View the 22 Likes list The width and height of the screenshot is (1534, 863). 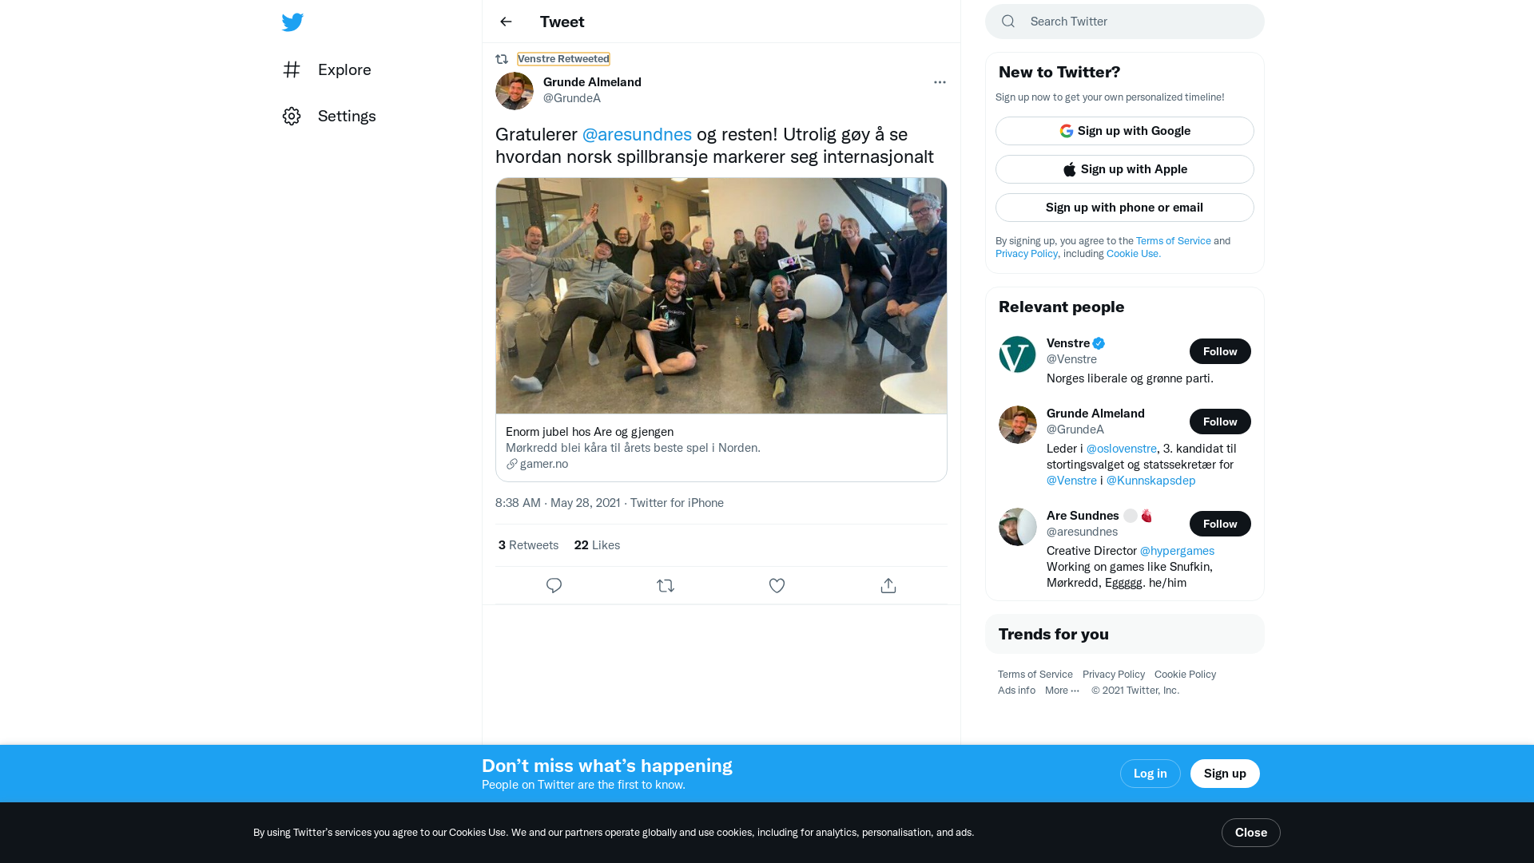(x=597, y=545)
